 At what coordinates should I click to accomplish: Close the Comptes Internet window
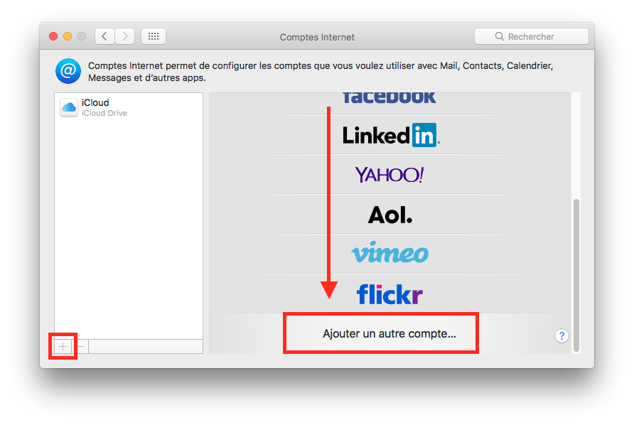(53, 36)
